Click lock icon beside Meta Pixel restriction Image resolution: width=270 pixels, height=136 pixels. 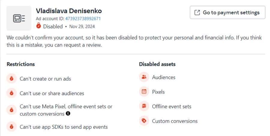(11, 110)
